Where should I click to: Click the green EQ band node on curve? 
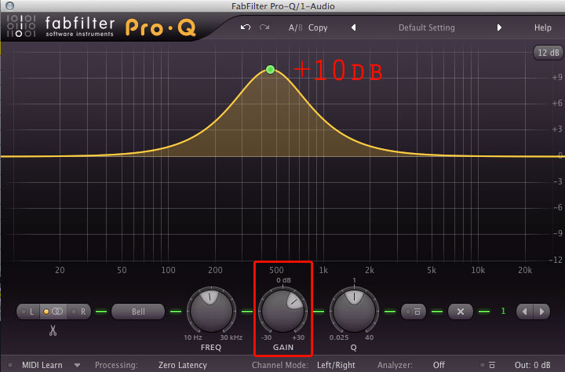270,70
